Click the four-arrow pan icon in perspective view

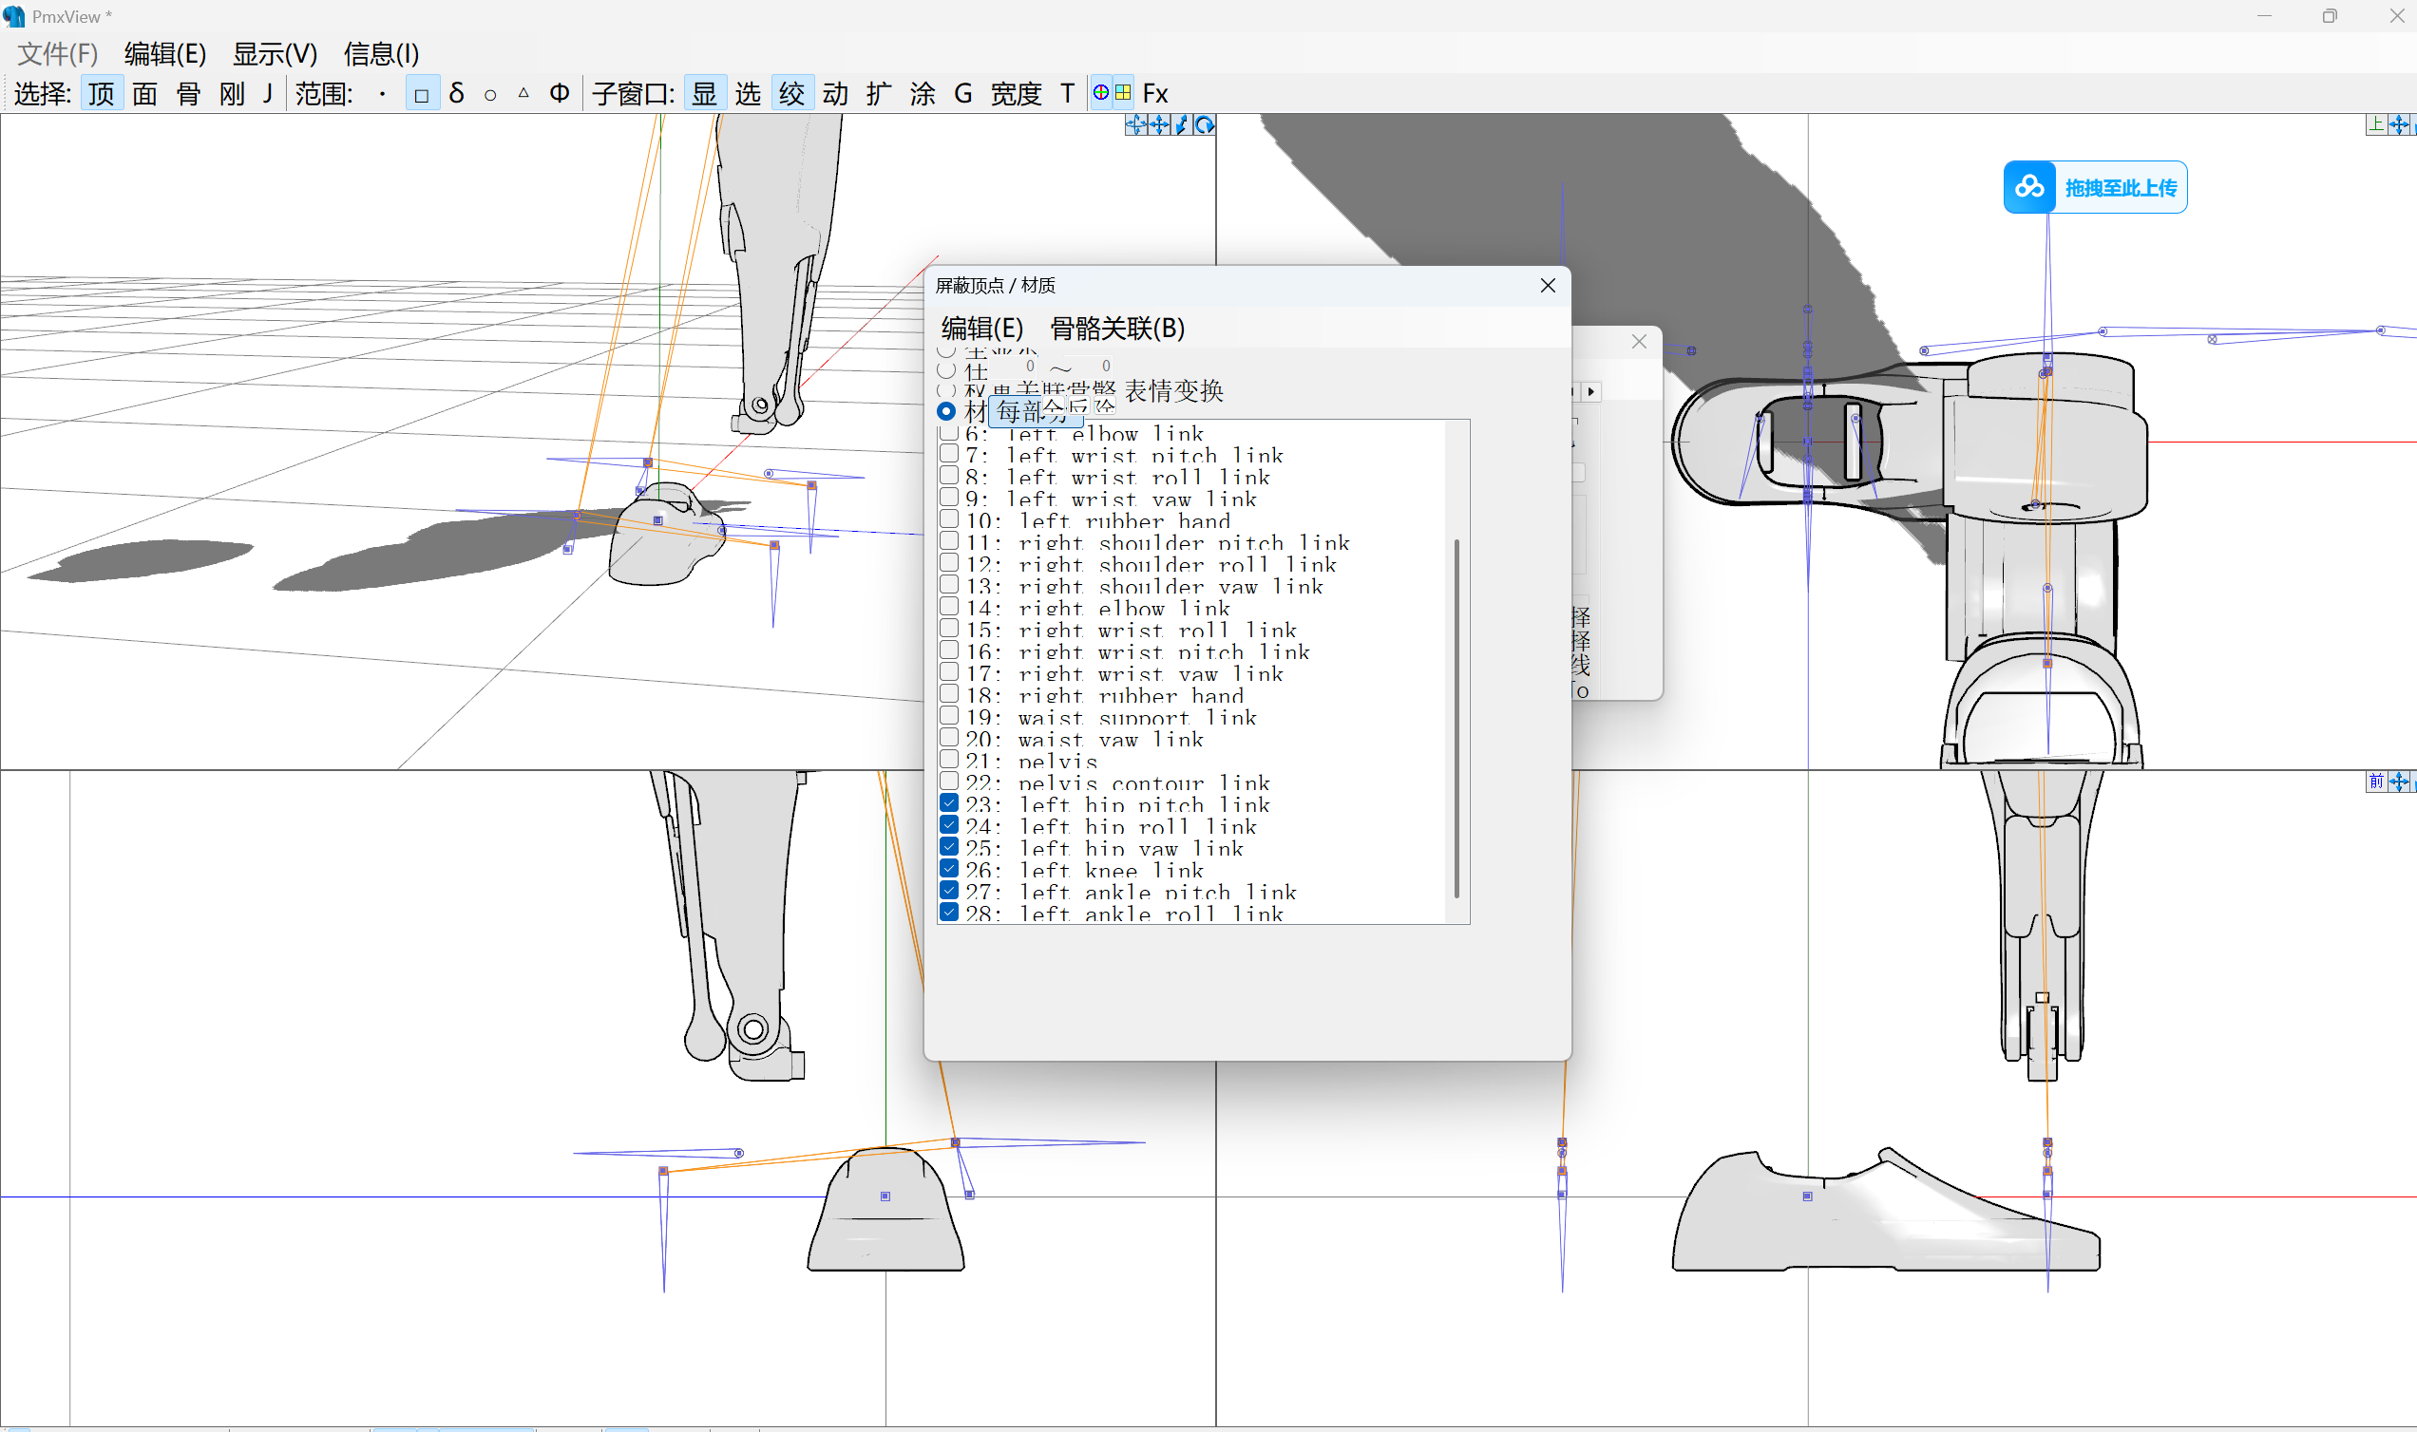coord(1159,124)
